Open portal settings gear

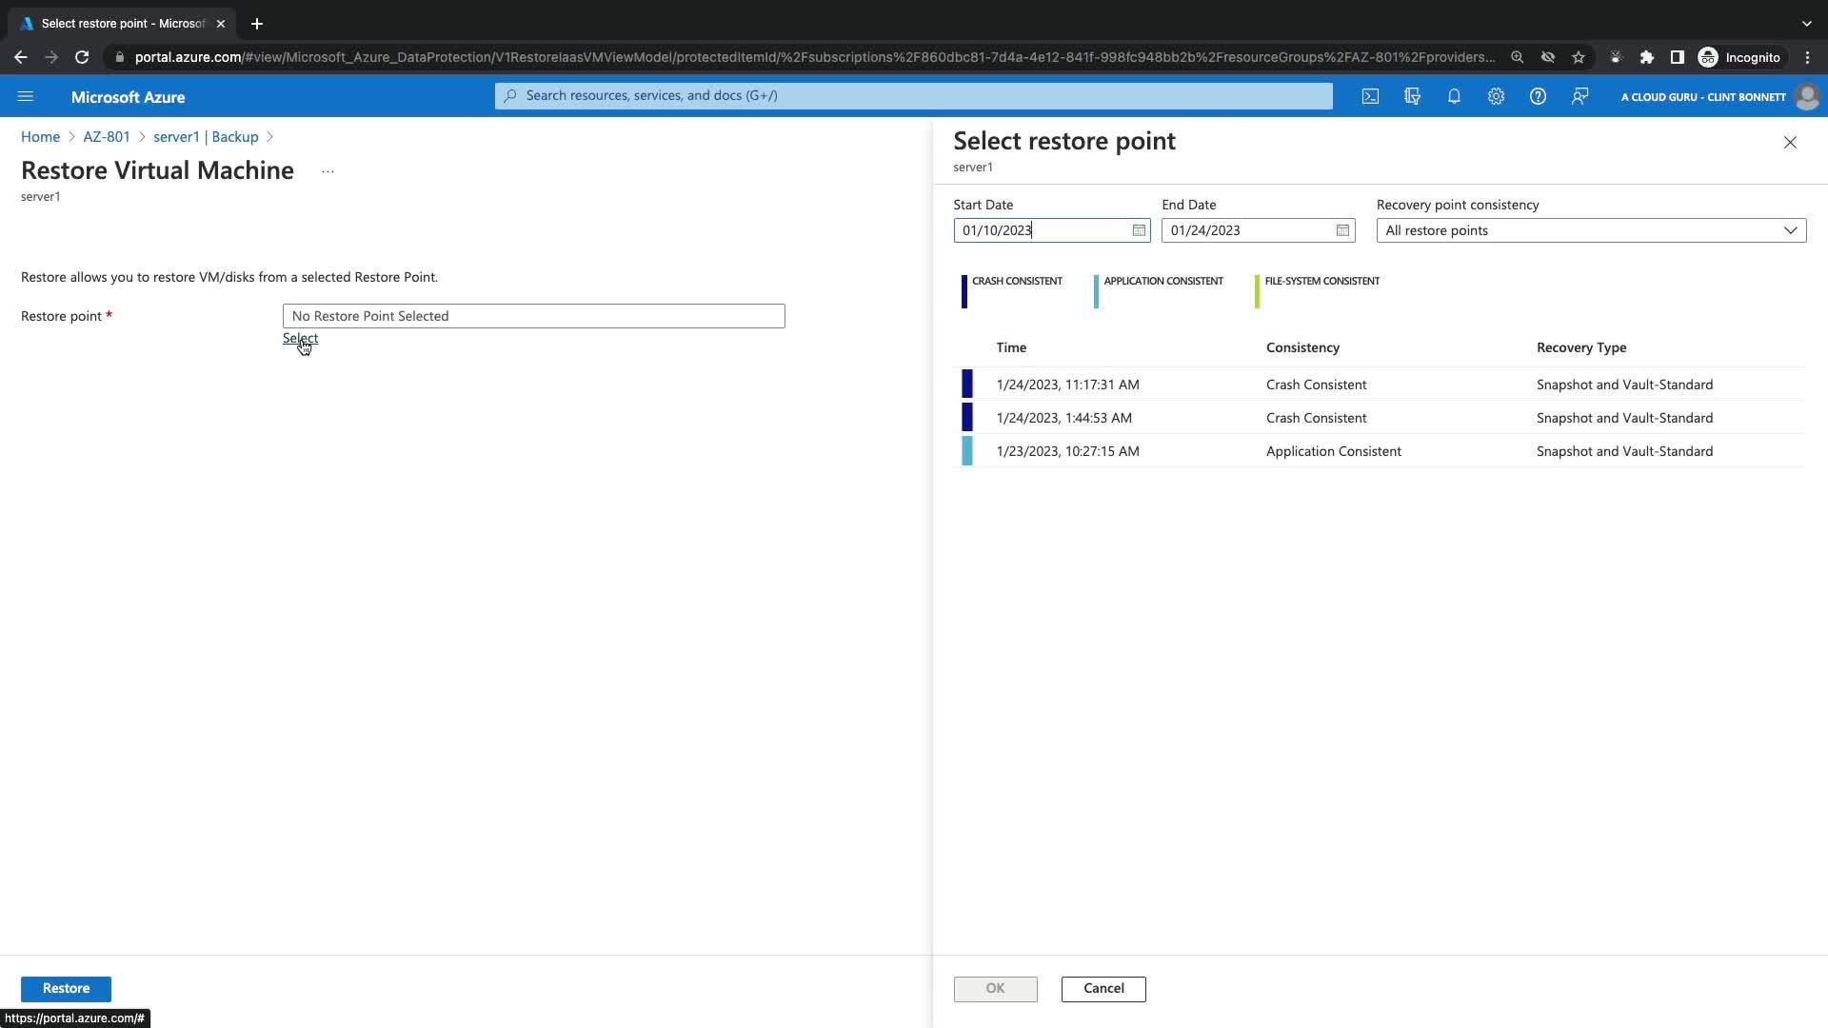click(x=1496, y=96)
